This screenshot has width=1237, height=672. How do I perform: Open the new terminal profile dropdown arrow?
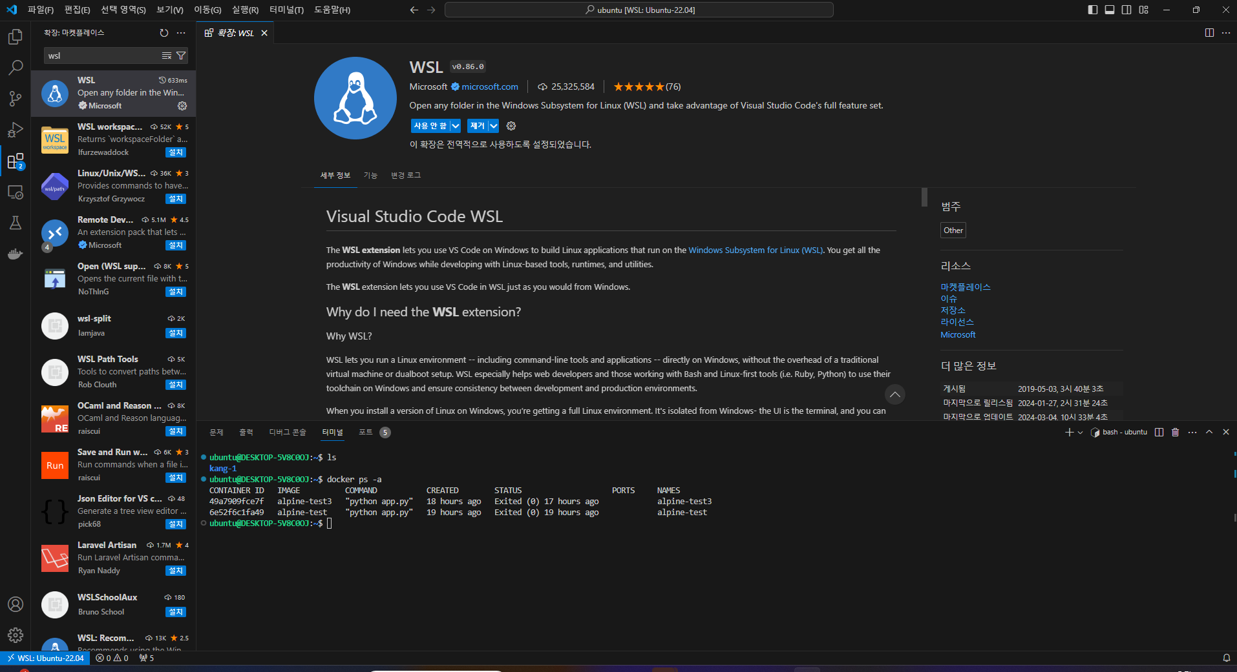pos(1081,433)
